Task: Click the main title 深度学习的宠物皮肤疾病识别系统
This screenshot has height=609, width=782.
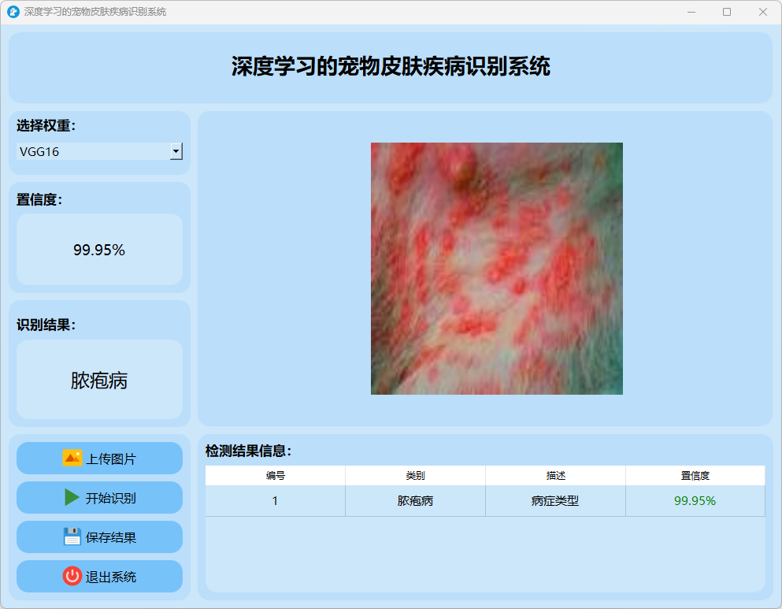Action: (x=391, y=66)
